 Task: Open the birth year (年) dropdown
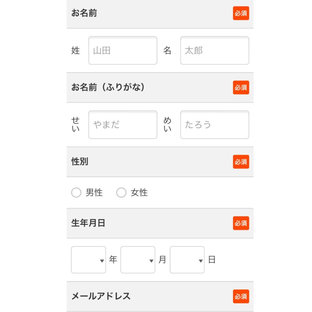[x=88, y=260]
